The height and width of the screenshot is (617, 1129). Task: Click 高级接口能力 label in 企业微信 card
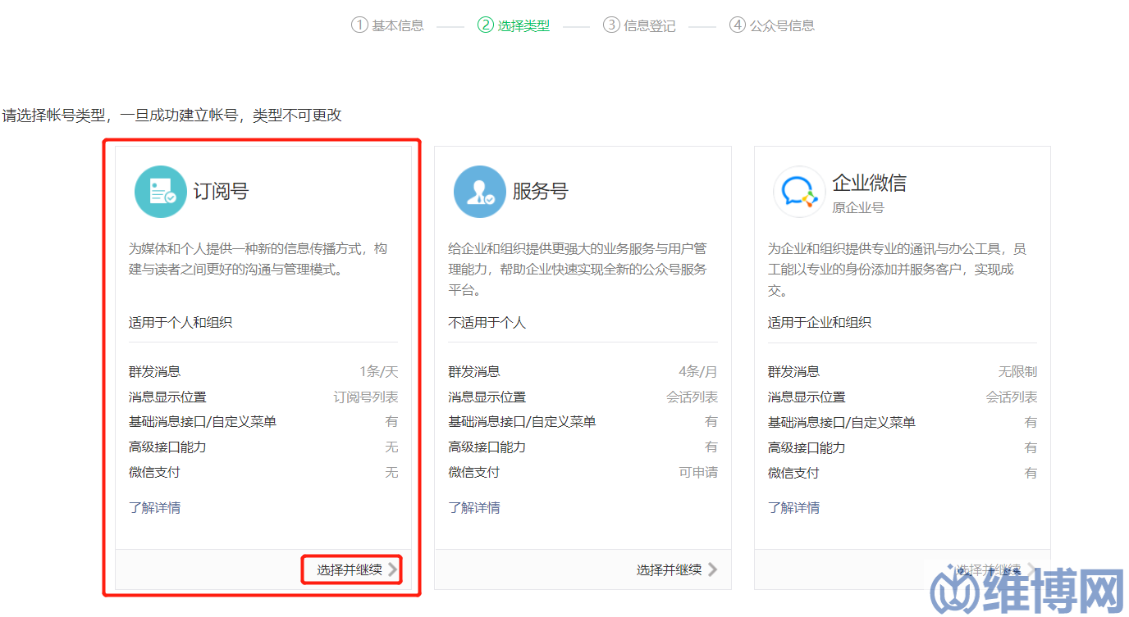[x=807, y=448]
